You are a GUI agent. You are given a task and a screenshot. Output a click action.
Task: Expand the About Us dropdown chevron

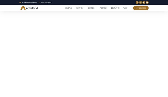pyautogui.click(x=84, y=8)
